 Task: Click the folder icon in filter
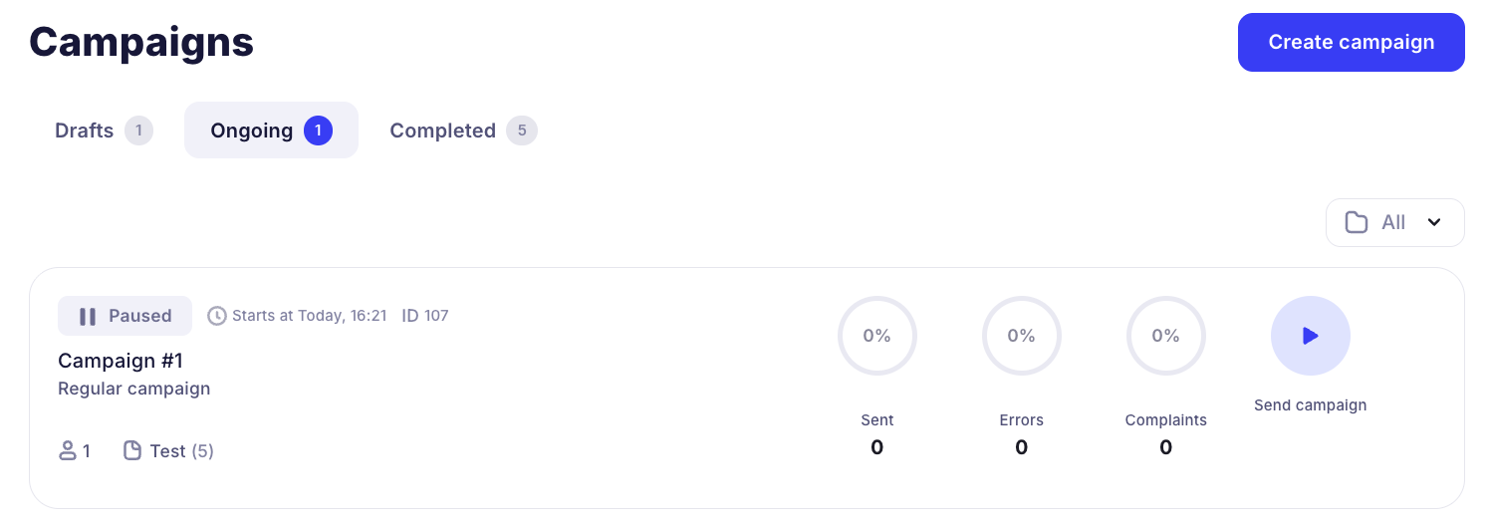[x=1356, y=222]
